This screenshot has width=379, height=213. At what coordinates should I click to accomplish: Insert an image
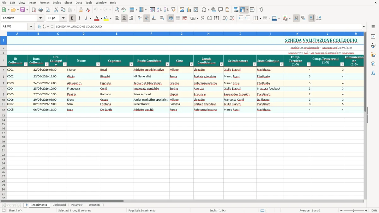tap(182, 10)
